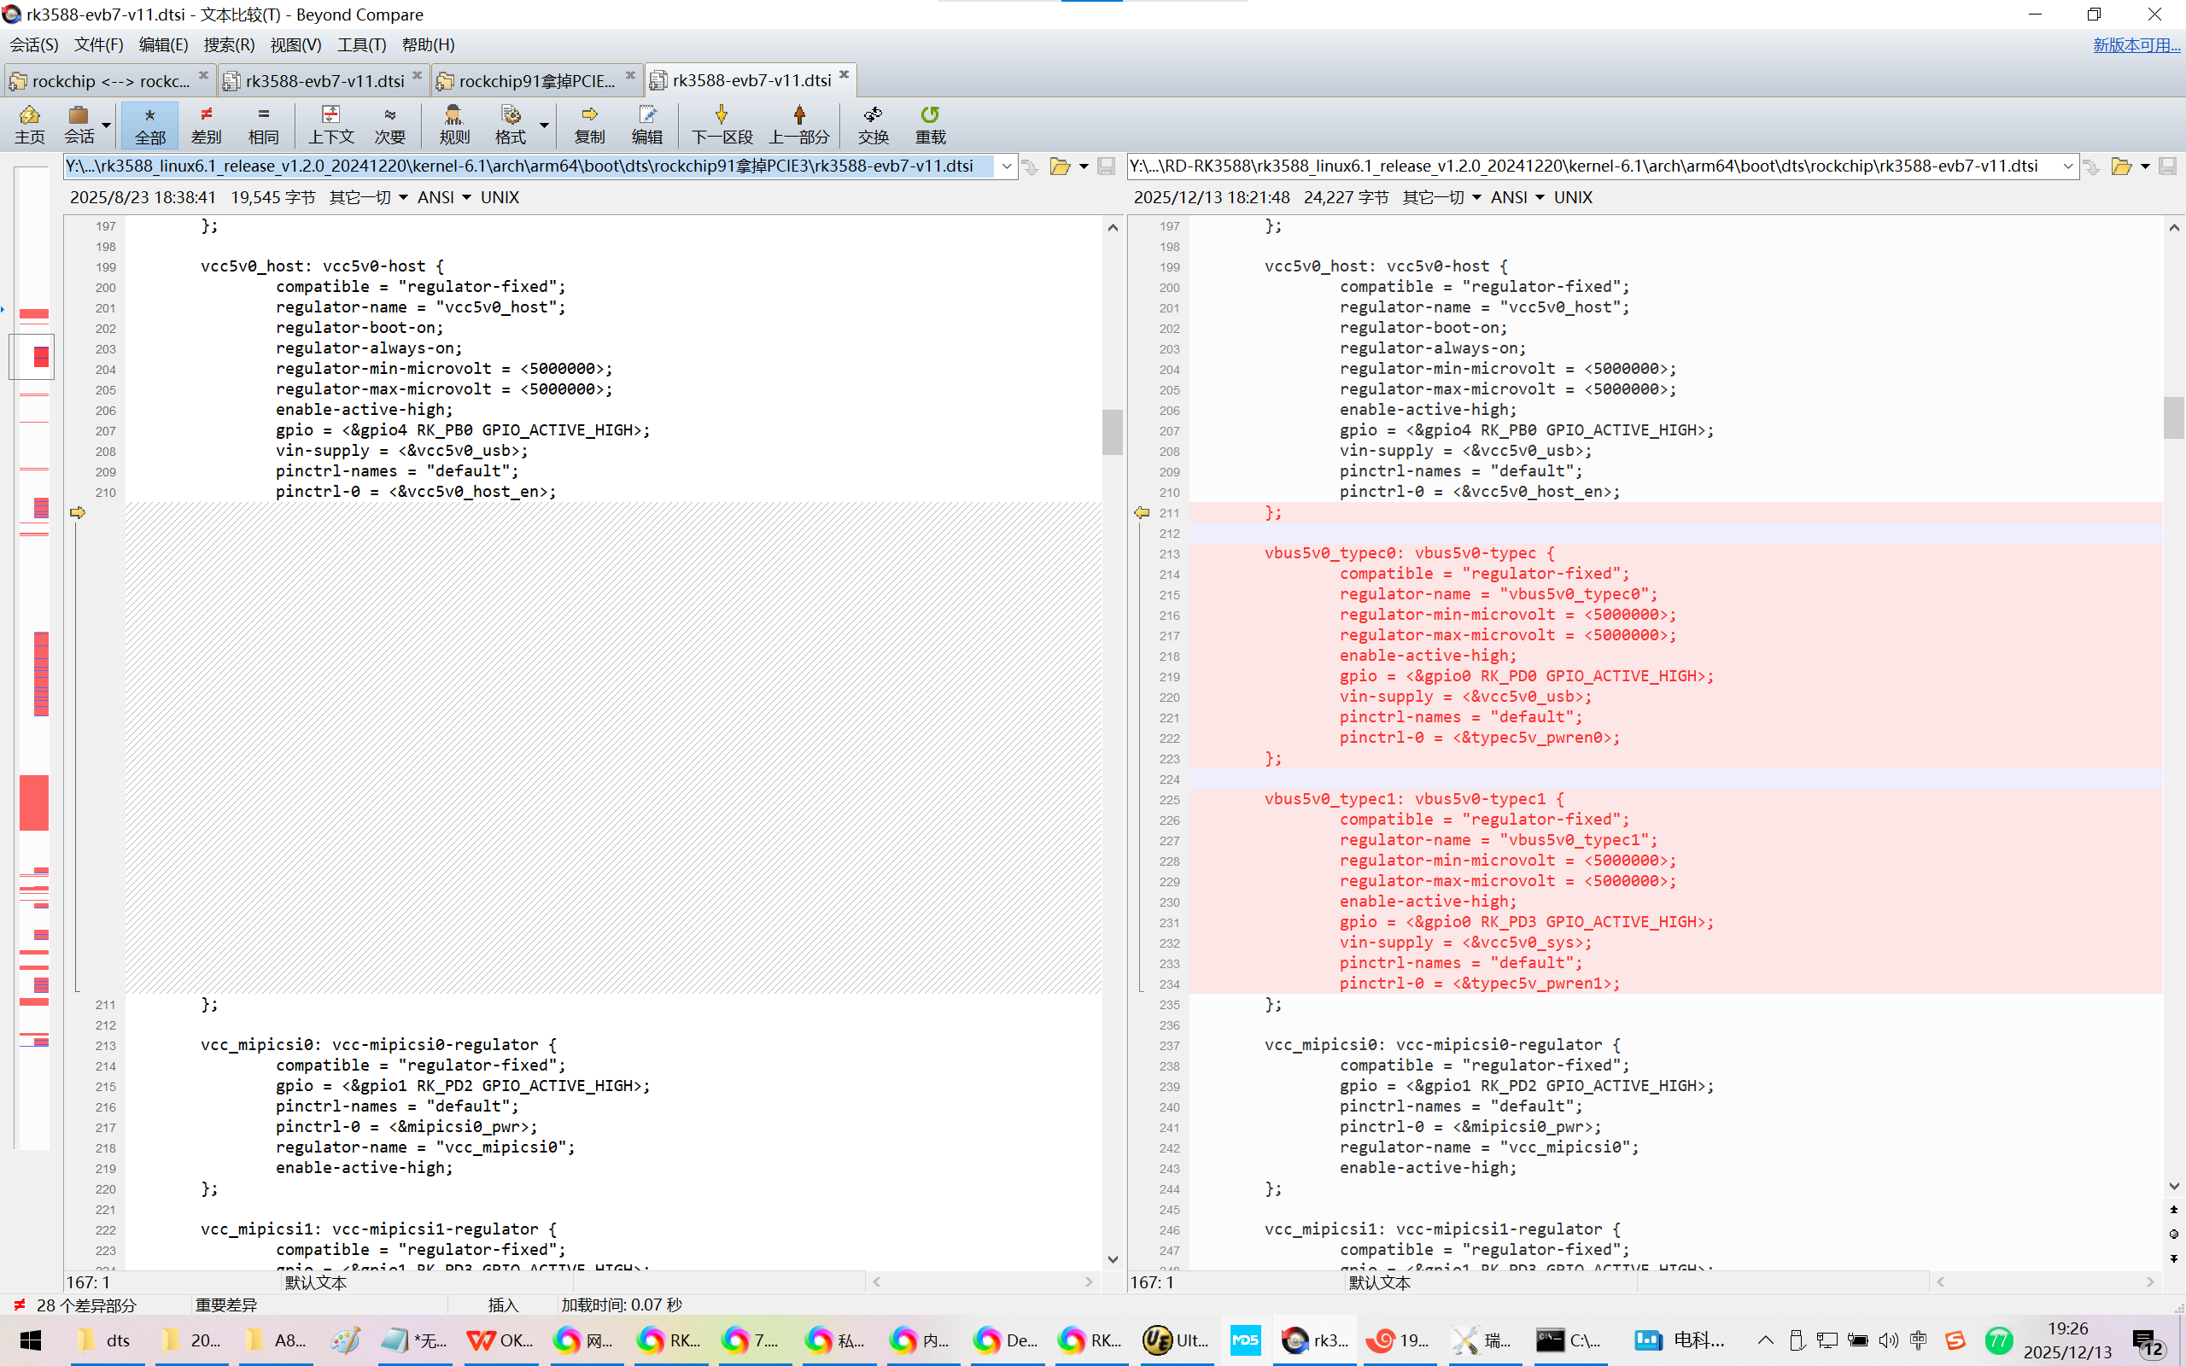
Task: Jump to 下一区段 next difference section
Action: pyautogui.click(x=721, y=125)
